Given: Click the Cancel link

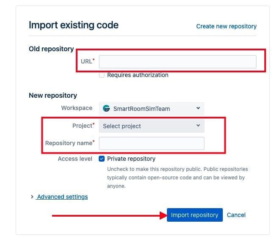Looking at the screenshot, I should [236, 215].
